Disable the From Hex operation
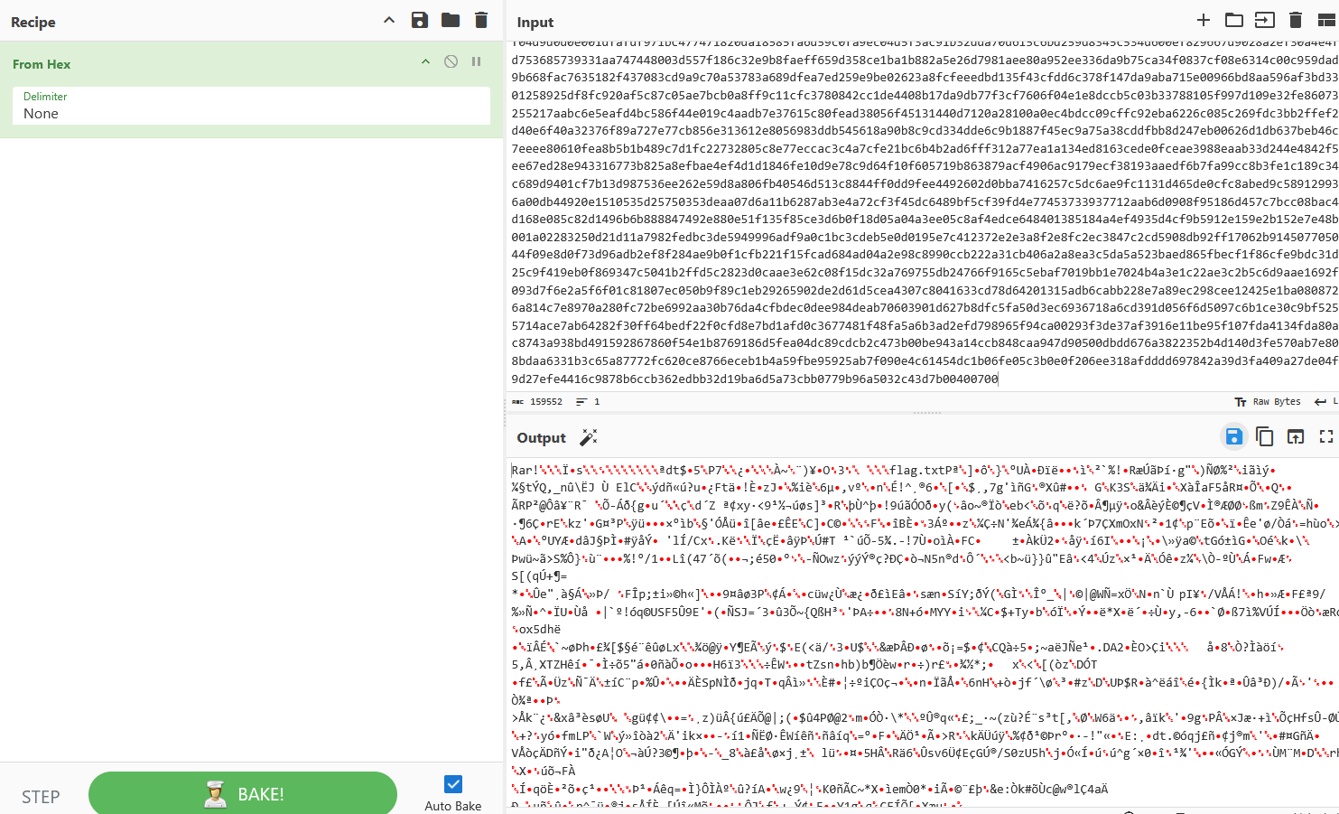 click(451, 61)
